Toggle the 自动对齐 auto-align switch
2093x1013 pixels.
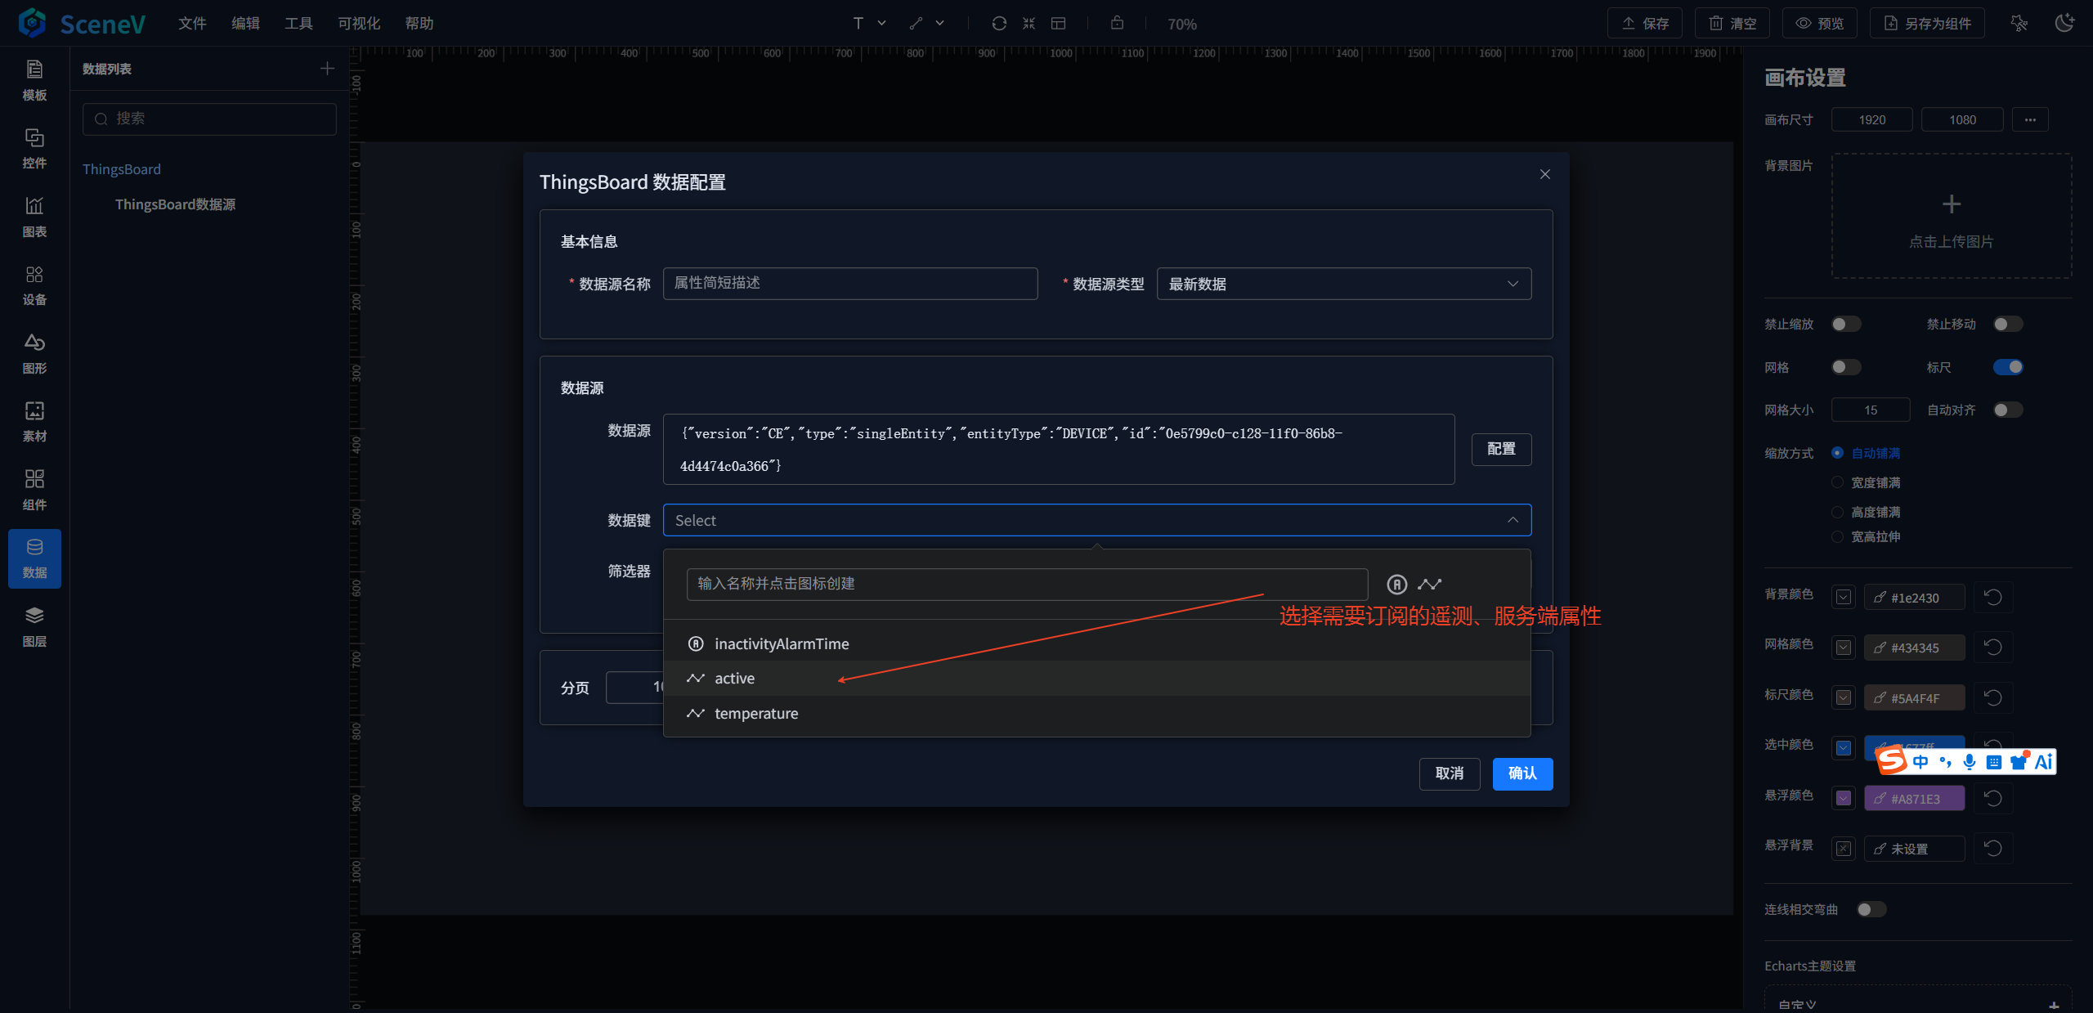pyautogui.click(x=2008, y=410)
